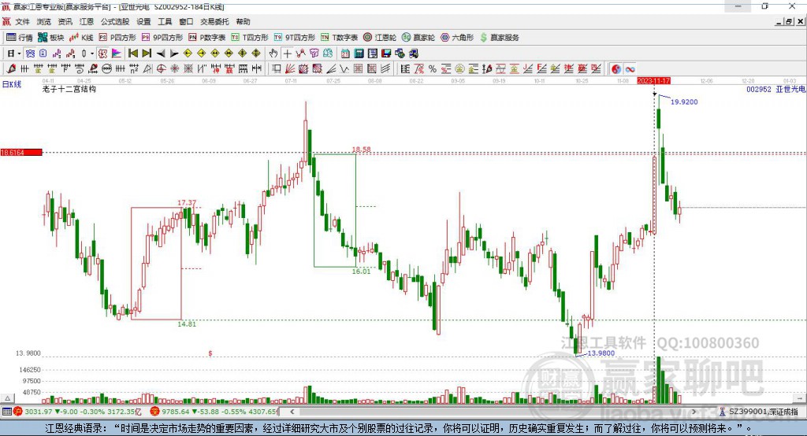807x436 pixels.
Task: Click the black right arrow icon
Action: [174, 54]
